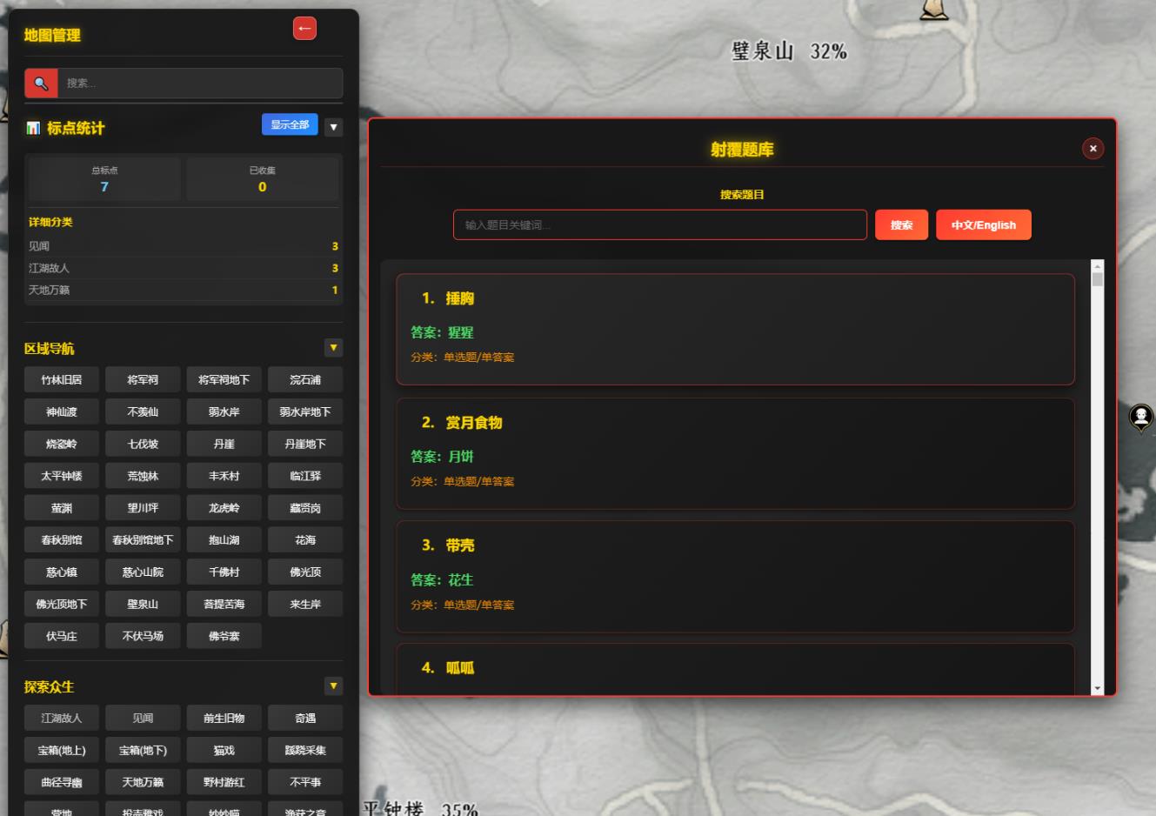Image resolution: width=1156 pixels, height=816 pixels.
Task: Click the red back arrow button
Action: [304, 29]
